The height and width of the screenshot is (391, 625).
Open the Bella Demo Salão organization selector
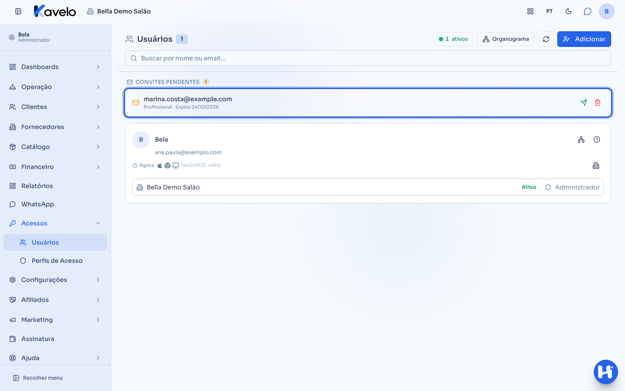pos(119,11)
